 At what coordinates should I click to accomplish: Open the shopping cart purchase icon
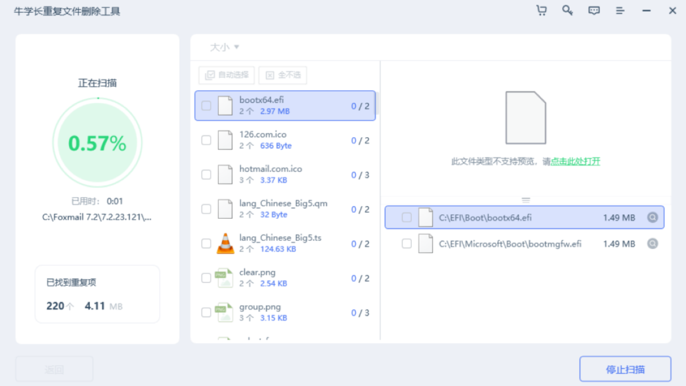tap(541, 10)
